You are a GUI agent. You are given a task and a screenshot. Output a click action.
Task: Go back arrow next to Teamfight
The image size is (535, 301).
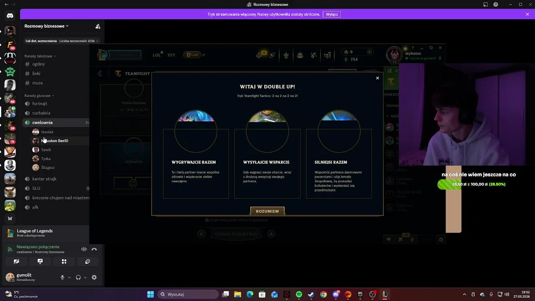pyautogui.click(x=100, y=74)
